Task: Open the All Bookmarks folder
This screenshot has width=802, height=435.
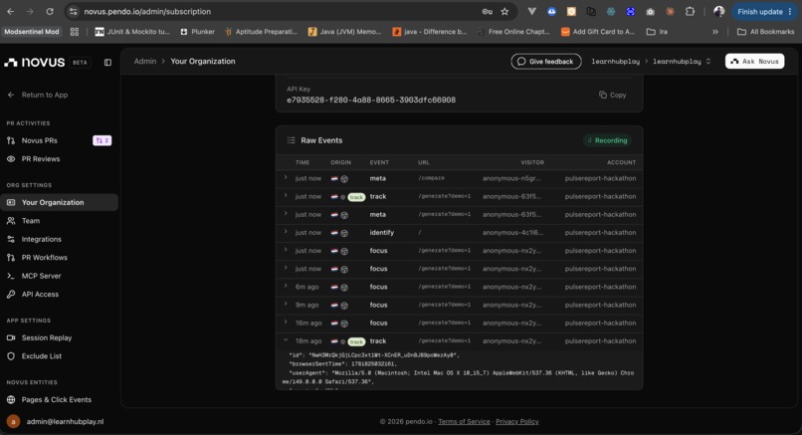Action: 765,32
